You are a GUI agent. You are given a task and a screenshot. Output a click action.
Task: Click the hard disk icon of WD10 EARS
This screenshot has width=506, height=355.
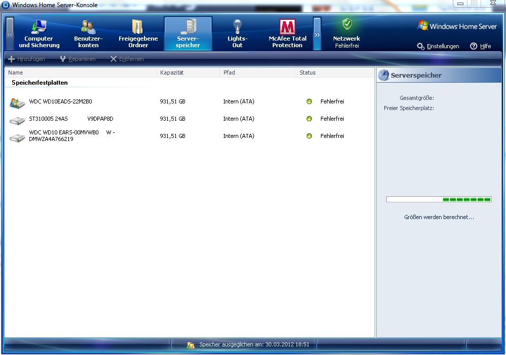[x=17, y=138]
